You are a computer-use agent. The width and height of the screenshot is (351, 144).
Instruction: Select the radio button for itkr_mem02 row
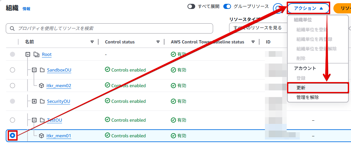12,86
